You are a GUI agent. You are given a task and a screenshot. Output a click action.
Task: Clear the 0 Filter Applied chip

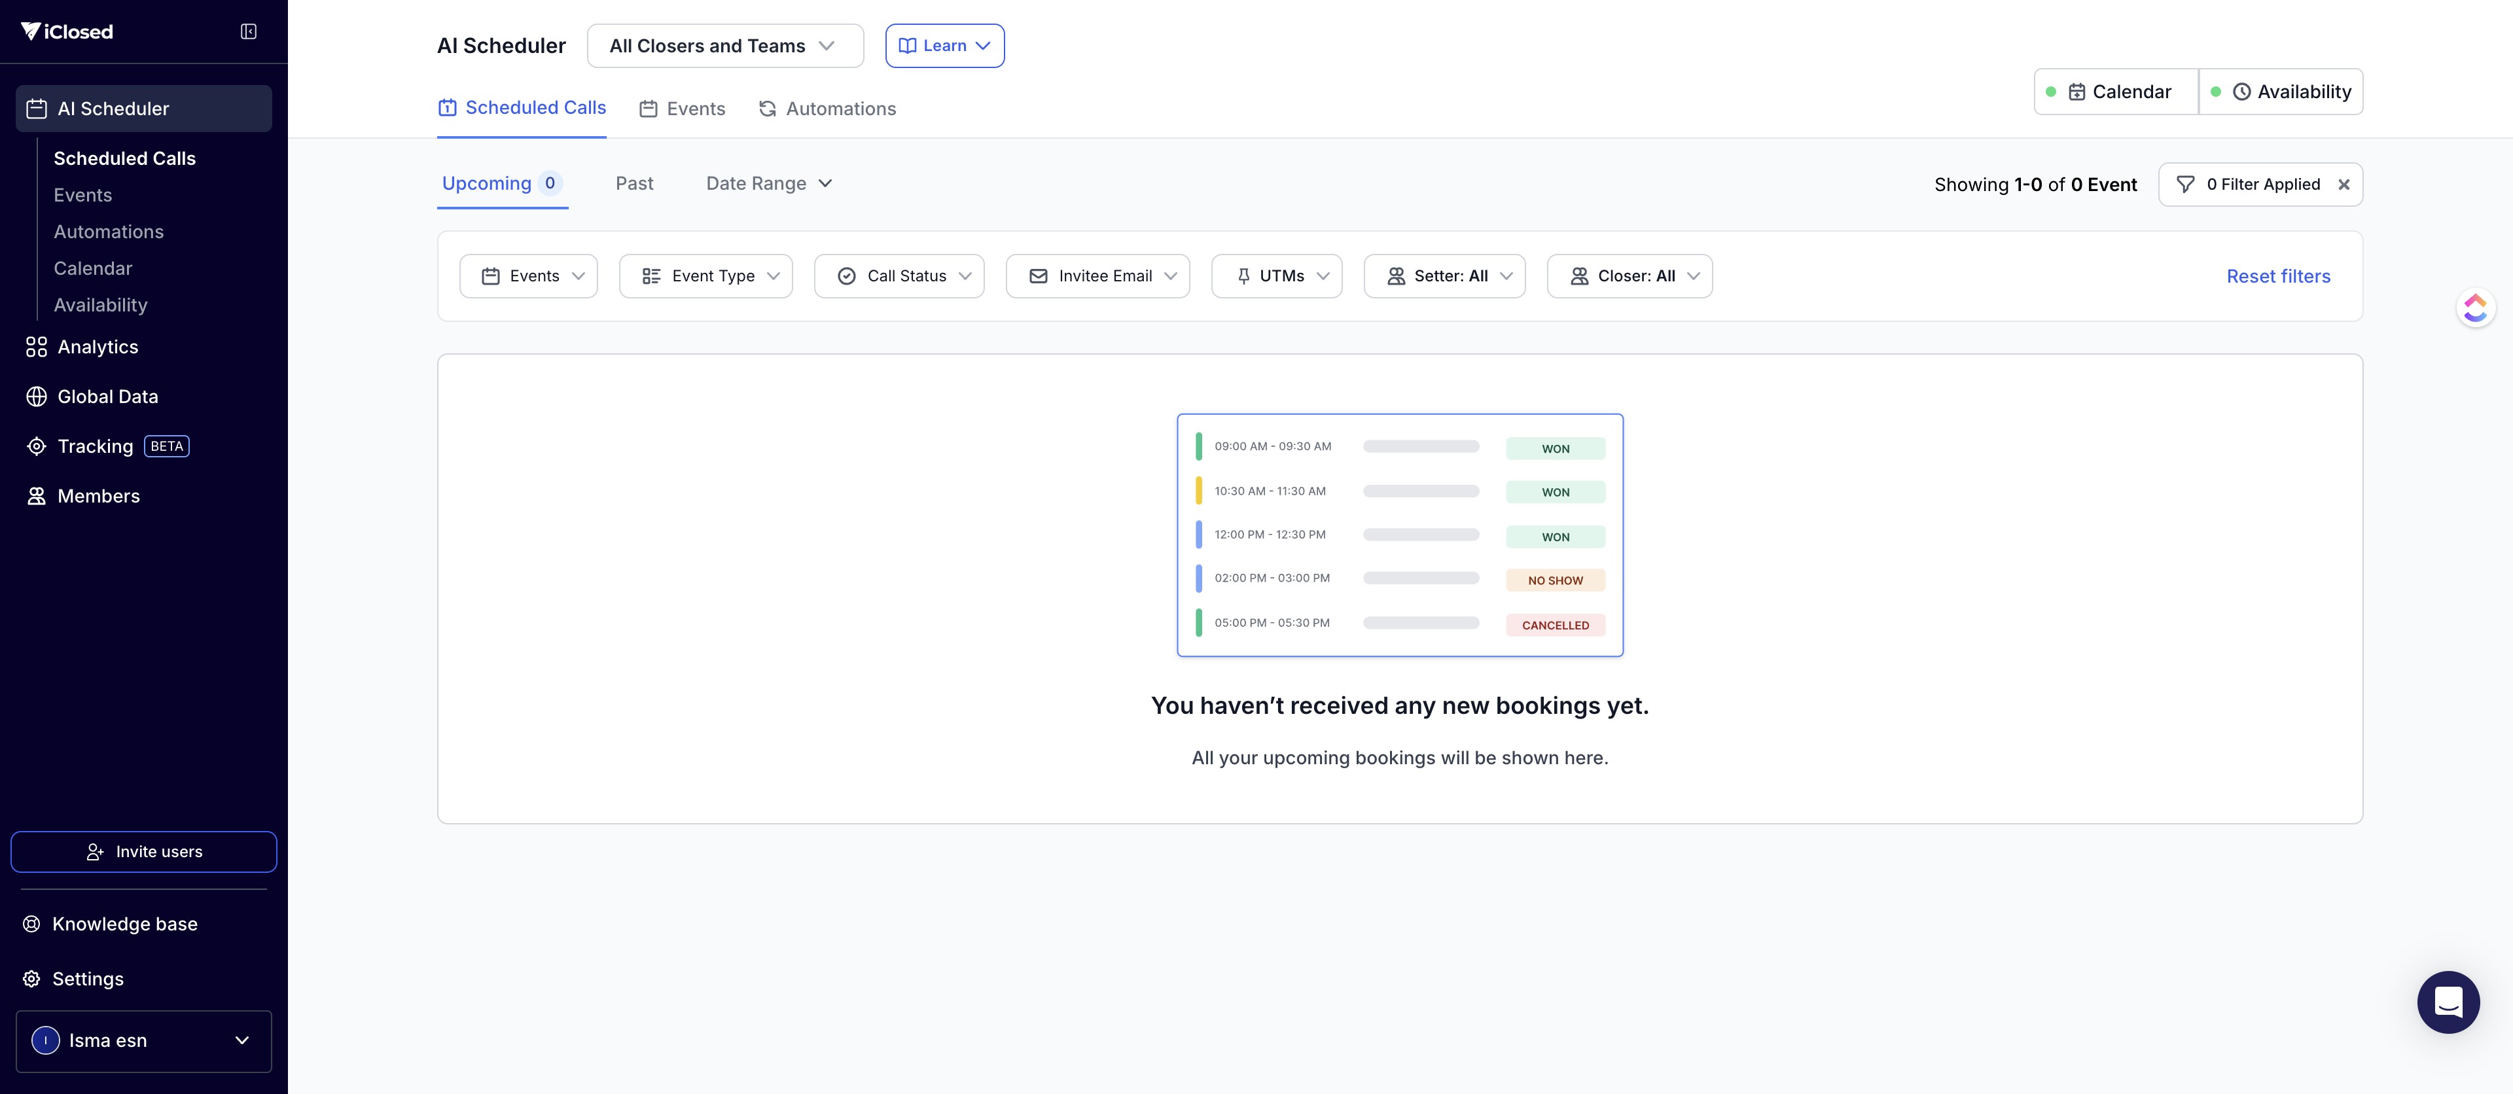click(2344, 185)
